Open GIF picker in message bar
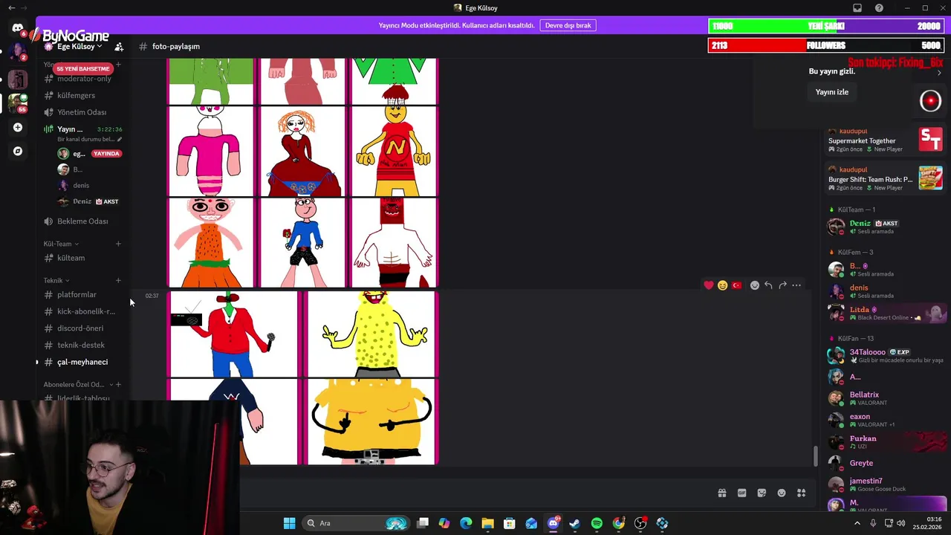The width and height of the screenshot is (951, 535). tap(741, 493)
